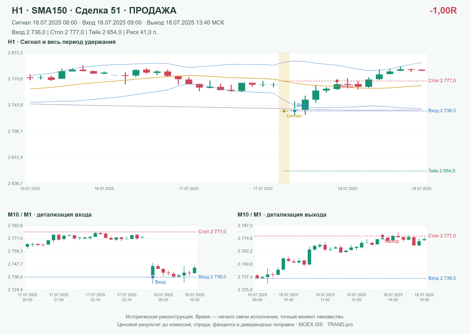This screenshot has width=470, height=334.
Task: Click "Вход 2 736,0" label in entry detail chart
Action: click(212, 277)
